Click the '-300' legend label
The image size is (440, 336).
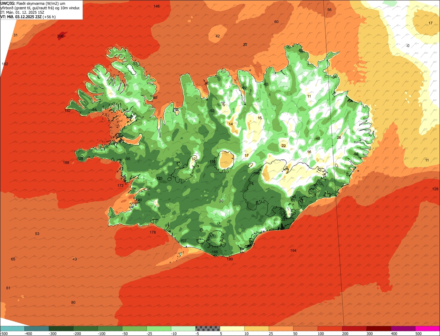click(52, 334)
